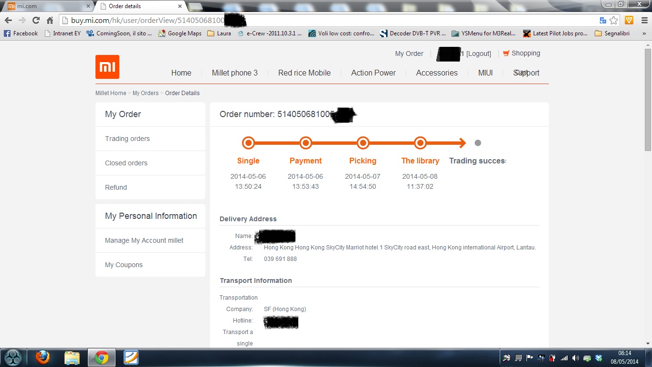Open Windows Explorer from the taskbar

point(72,357)
